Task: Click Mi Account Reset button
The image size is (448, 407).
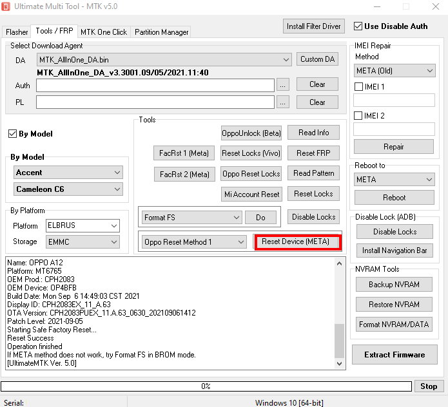Action: click(251, 194)
